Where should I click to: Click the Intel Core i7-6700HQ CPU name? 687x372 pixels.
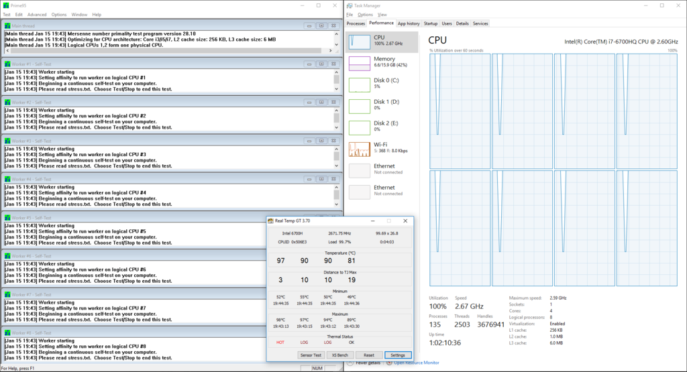tap(621, 42)
